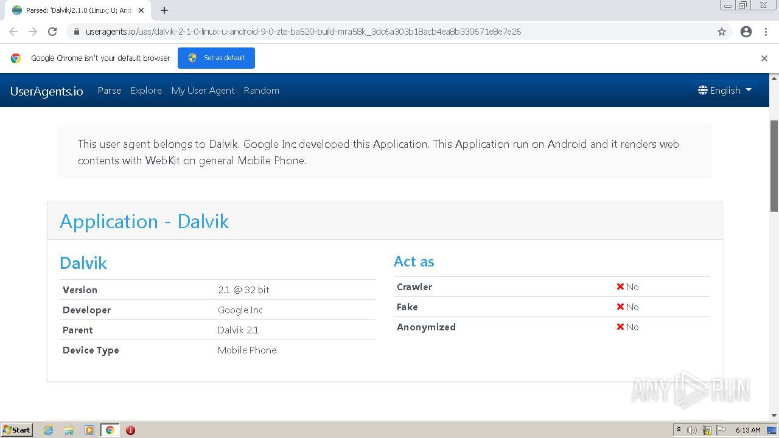Click '2.1 @ 32 bit' version value
779x438 pixels.
coord(243,290)
